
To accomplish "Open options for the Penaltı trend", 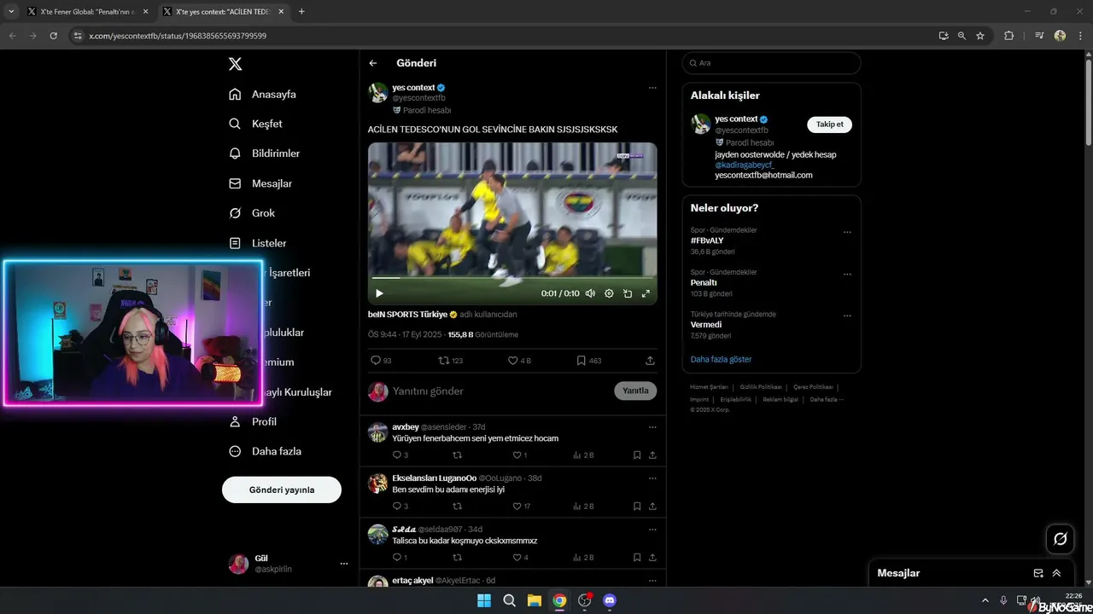I will tap(847, 275).
